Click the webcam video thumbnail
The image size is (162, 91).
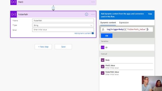(152, 83)
